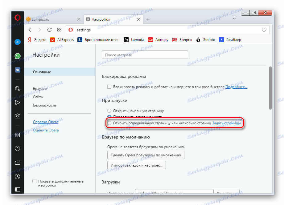
Task: Enable the Блокировать рекламу checkbox
Action: click(x=109, y=87)
